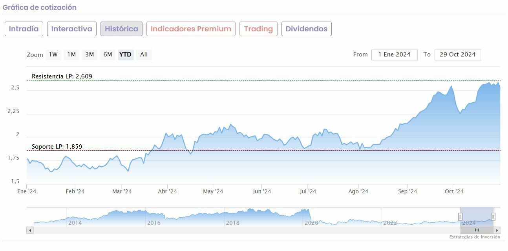Open the Estrategias de Inversión credit link
508x251 pixels.
click(x=475, y=237)
